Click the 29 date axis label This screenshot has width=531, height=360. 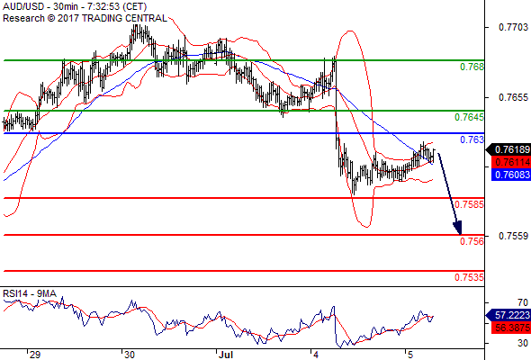point(34,355)
